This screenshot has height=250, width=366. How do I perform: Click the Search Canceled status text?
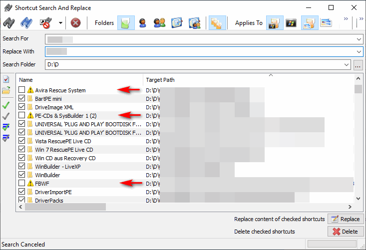pyautogui.click(x=23, y=245)
